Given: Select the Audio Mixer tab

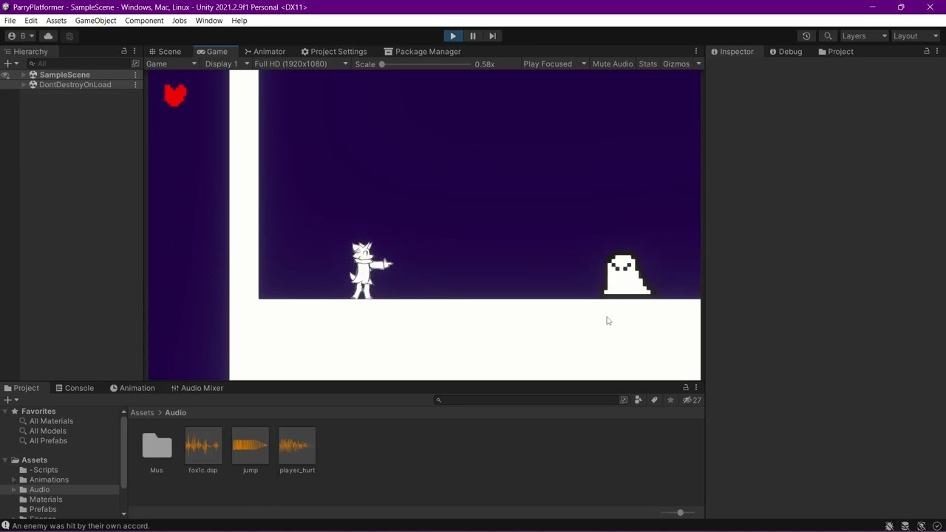Looking at the screenshot, I should pyautogui.click(x=197, y=388).
